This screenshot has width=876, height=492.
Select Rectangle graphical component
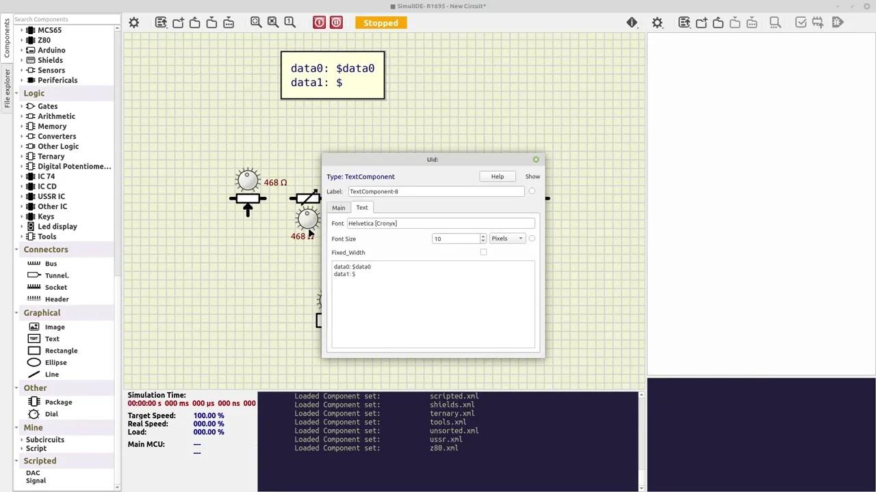pyautogui.click(x=61, y=351)
